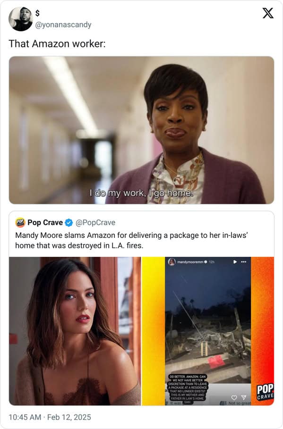
Task: Open the tweet author's profile picture
Action: click(x=20, y=19)
